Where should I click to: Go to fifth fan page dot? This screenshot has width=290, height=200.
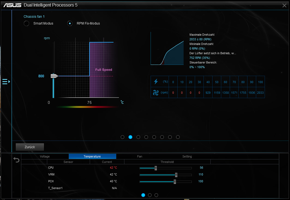click(x=154, y=137)
